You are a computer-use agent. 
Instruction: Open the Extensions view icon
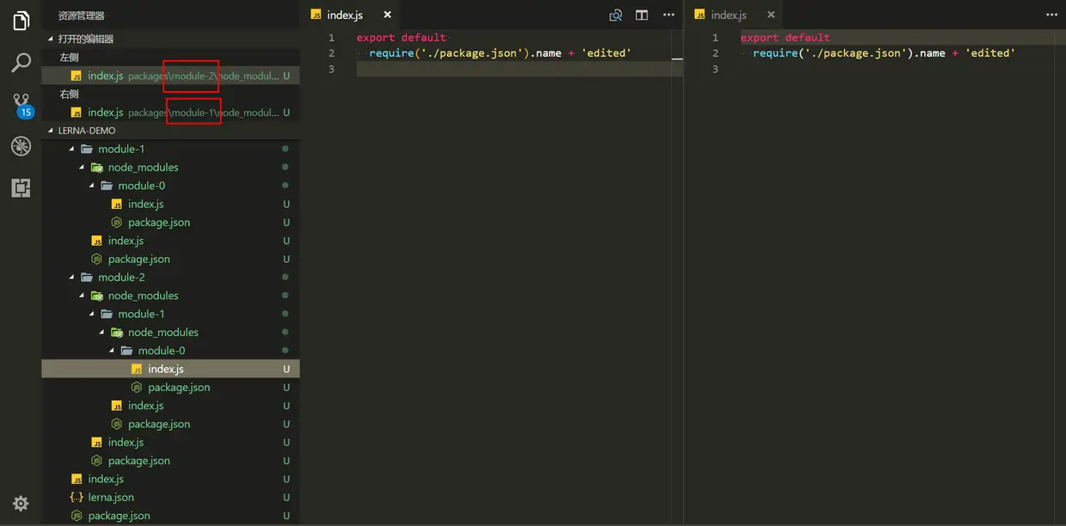(x=21, y=187)
